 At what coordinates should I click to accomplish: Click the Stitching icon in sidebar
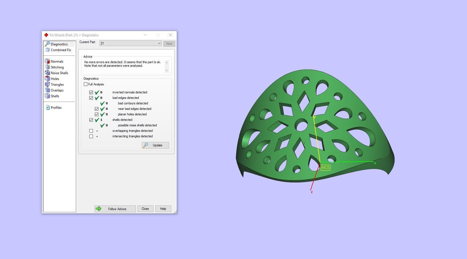coord(48,67)
